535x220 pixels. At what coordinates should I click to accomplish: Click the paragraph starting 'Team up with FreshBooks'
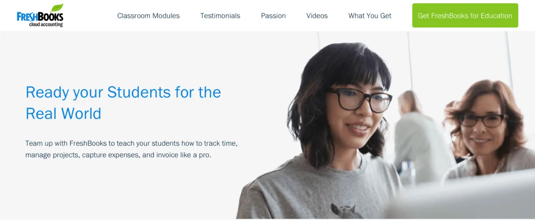click(131, 149)
